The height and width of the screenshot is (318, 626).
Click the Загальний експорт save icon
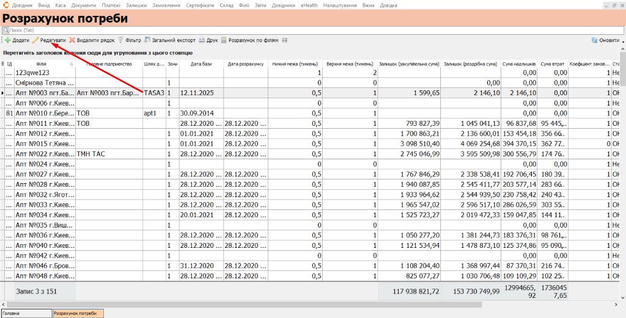pyautogui.click(x=147, y=40)
